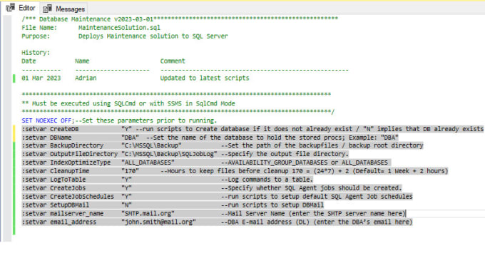Open the Messages tab
Viewport: 485px width, 263px height.
[63, 9]
